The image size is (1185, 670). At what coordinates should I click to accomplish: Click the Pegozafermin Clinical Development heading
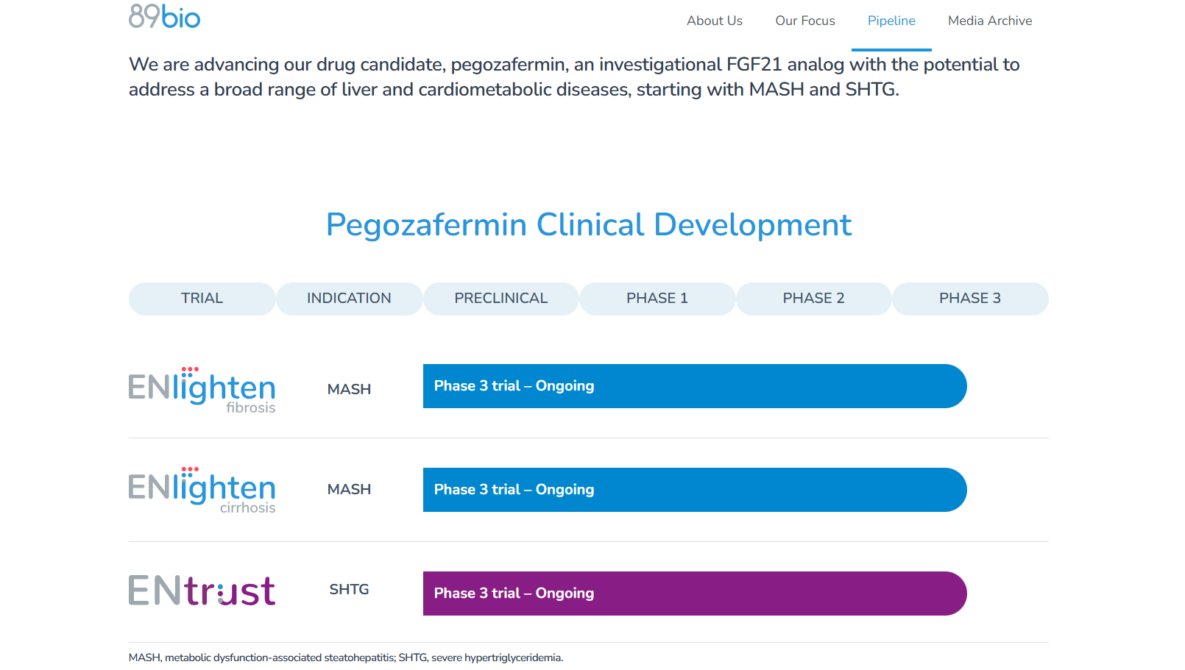pos(589,225)
